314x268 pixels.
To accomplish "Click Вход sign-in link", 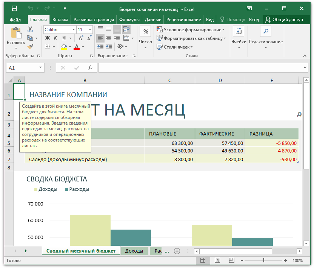I will (254, 20).
